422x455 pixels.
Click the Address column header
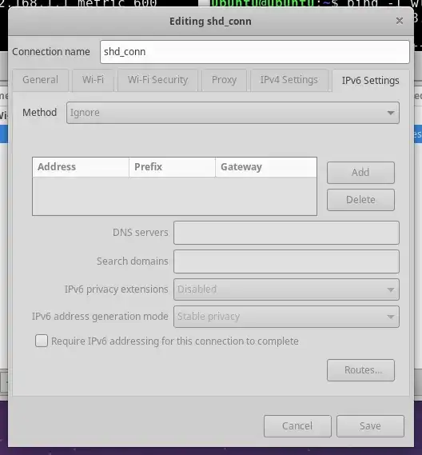[x=81, y=167]
